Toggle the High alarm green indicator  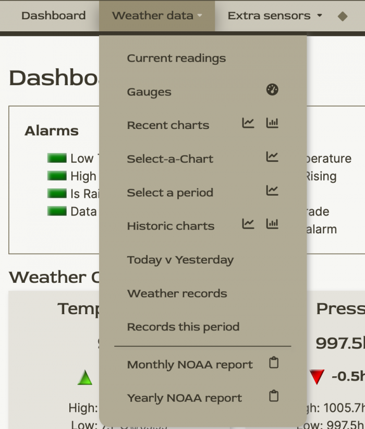(57, 176)
